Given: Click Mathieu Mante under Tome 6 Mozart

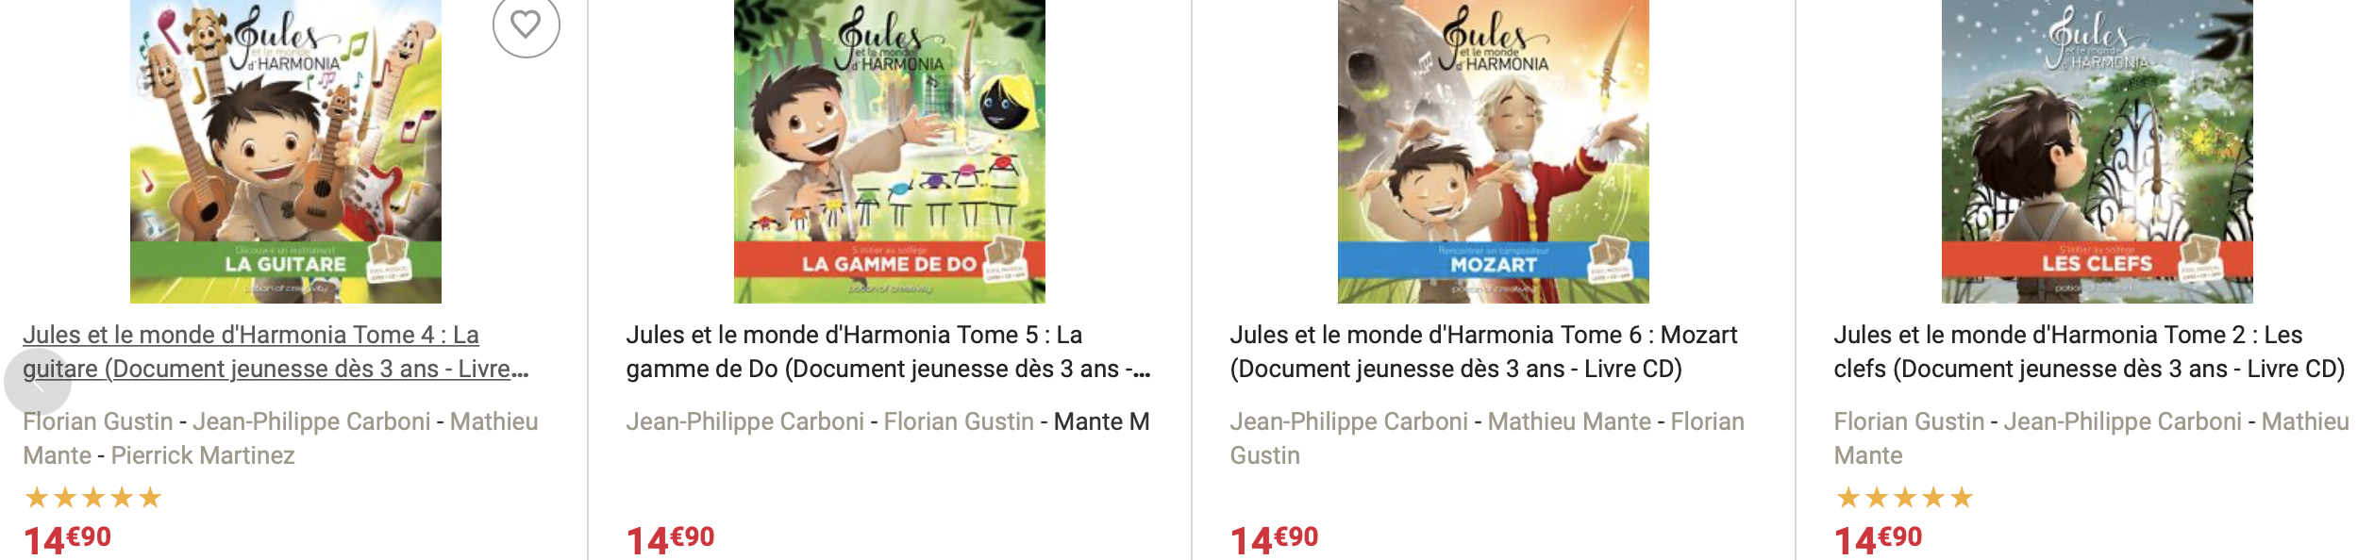Looking at the screenshot, I should tap(1569, 421).
